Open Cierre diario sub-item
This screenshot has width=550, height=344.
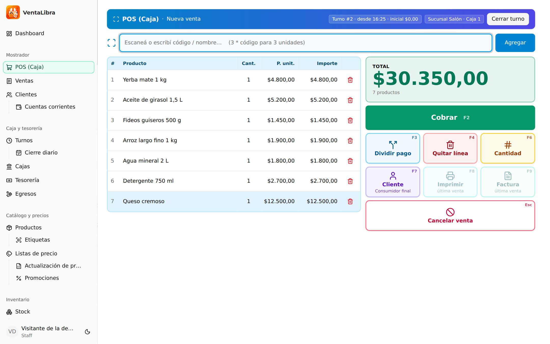click(53, 153)
